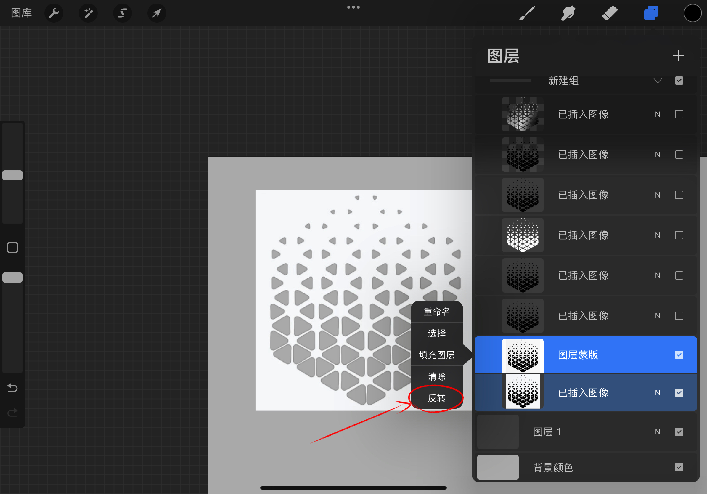This screenshot has width=707, height=494.
Task: Open the Actions wrench menu
Action: click(x=54, y=13)
